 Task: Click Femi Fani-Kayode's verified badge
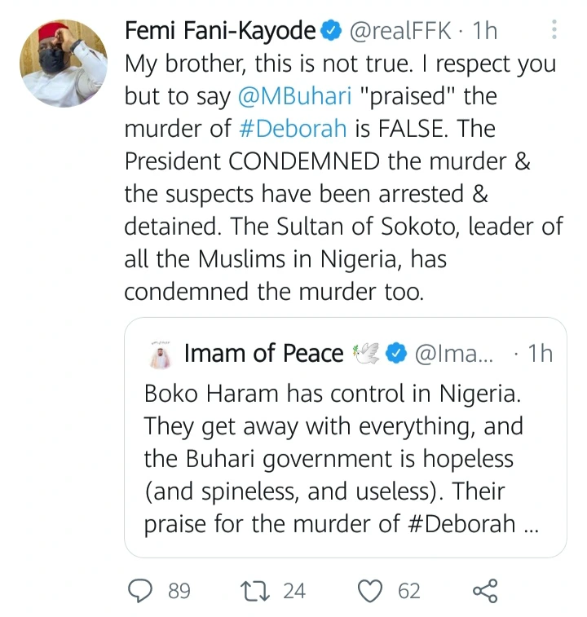pos(329,32)
